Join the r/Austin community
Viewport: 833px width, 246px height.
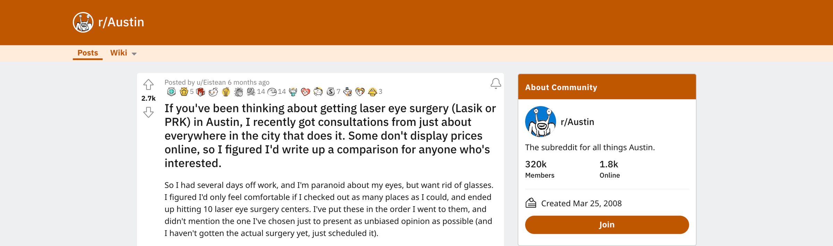click(607, 225)
